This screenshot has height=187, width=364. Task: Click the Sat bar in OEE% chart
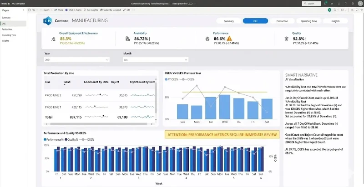point(267,109)
